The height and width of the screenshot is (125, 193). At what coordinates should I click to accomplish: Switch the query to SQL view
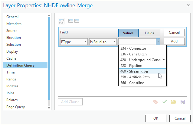coord(61,21)
